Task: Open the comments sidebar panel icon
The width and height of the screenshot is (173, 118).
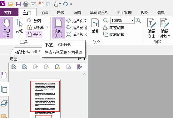Action: [x=3, y=116]
